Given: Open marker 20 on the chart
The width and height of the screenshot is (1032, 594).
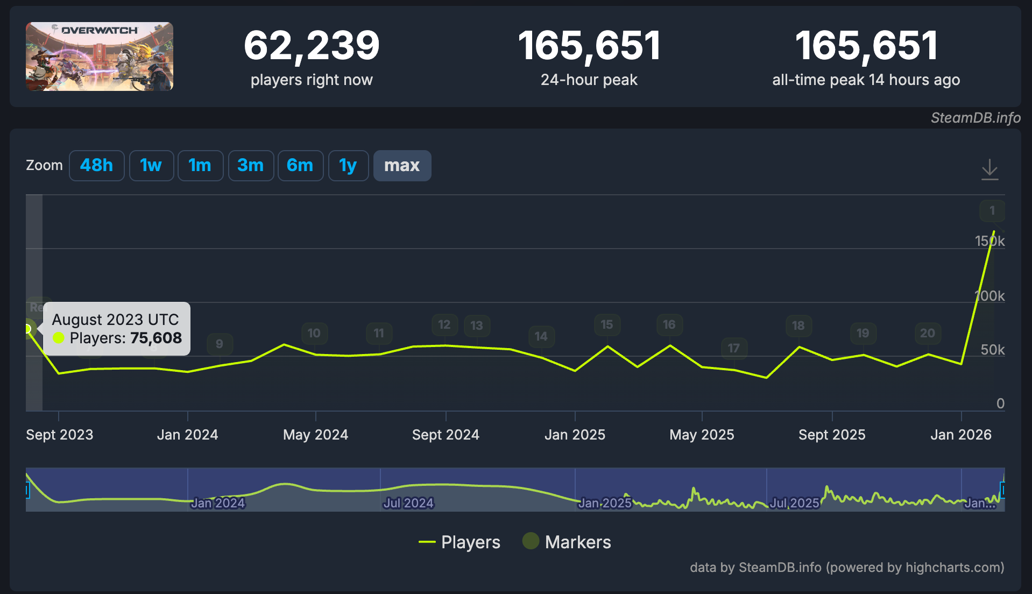Looking at the screenshot, I should [x=927, y=334].
